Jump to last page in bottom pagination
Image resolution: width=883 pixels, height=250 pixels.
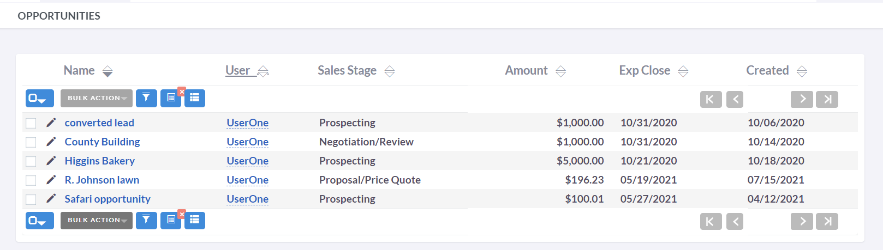pyautogui.click(x=827, y=221)
